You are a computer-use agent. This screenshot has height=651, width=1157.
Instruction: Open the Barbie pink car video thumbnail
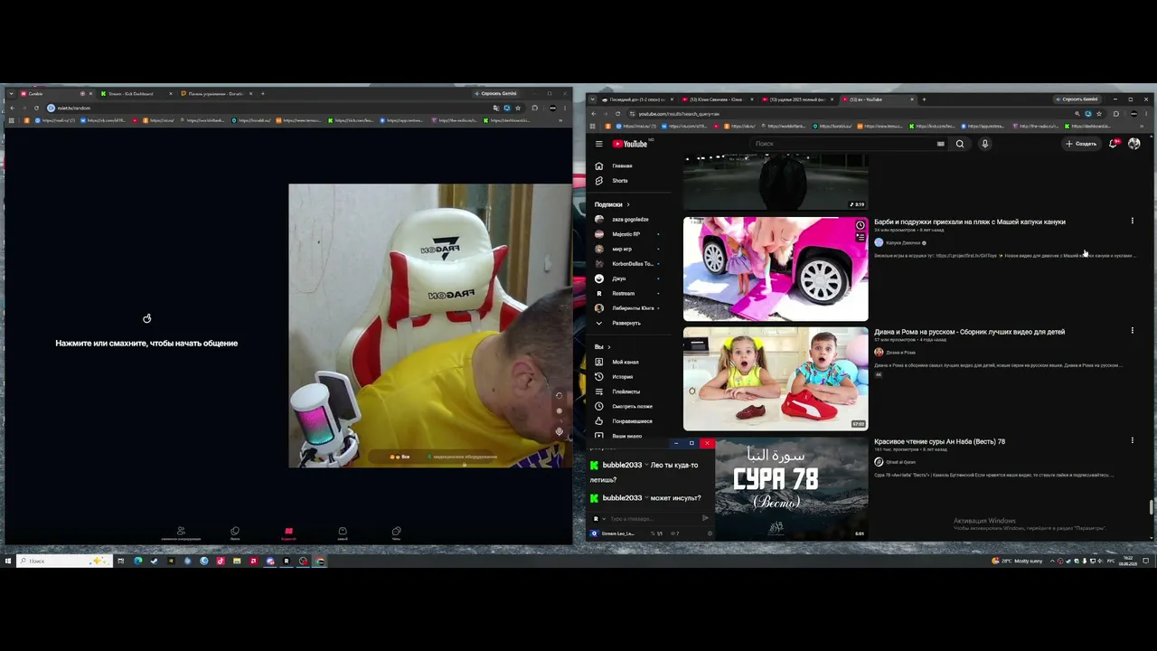coord(776,269)
